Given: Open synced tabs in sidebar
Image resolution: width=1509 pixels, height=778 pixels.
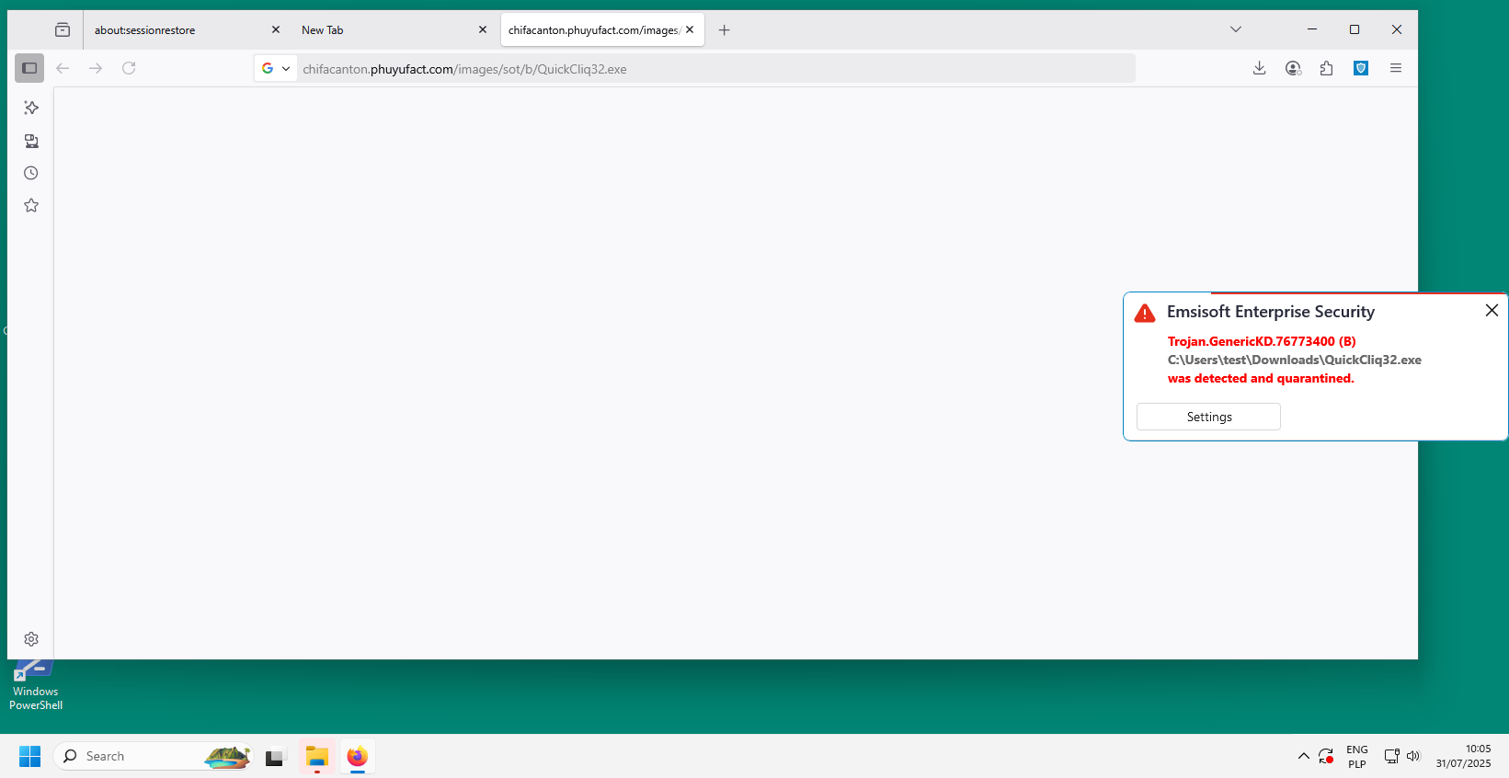Looking at the screenshot, I should tap(31, 141).
